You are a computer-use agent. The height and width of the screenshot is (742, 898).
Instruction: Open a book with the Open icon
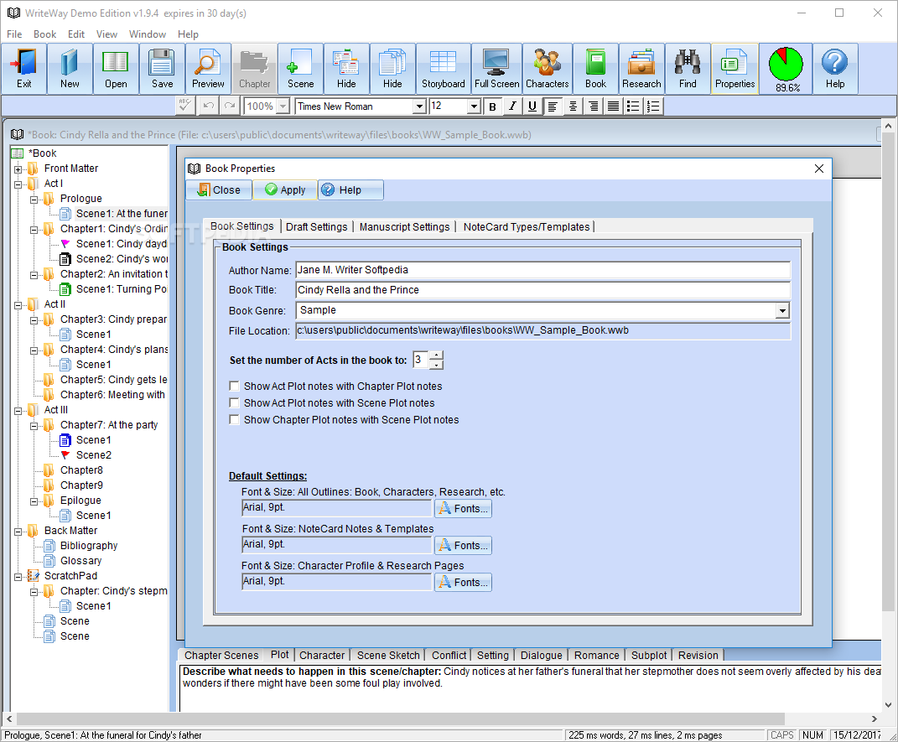(x=116, y=69)
